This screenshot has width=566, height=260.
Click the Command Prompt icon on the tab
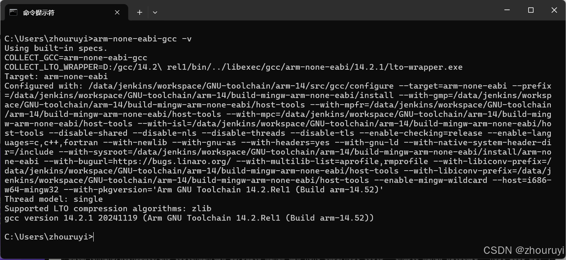tap(13, 12)
